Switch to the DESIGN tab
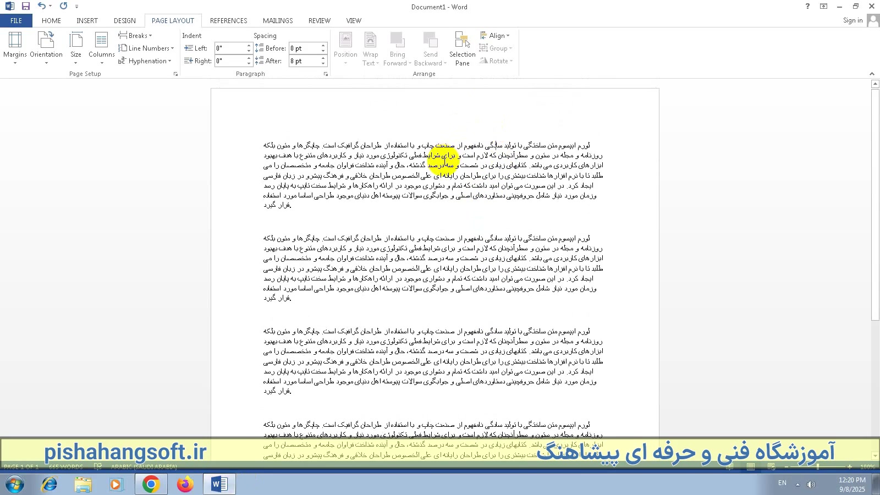This screenshot has height=495, width=880. [x=125, y=21]
